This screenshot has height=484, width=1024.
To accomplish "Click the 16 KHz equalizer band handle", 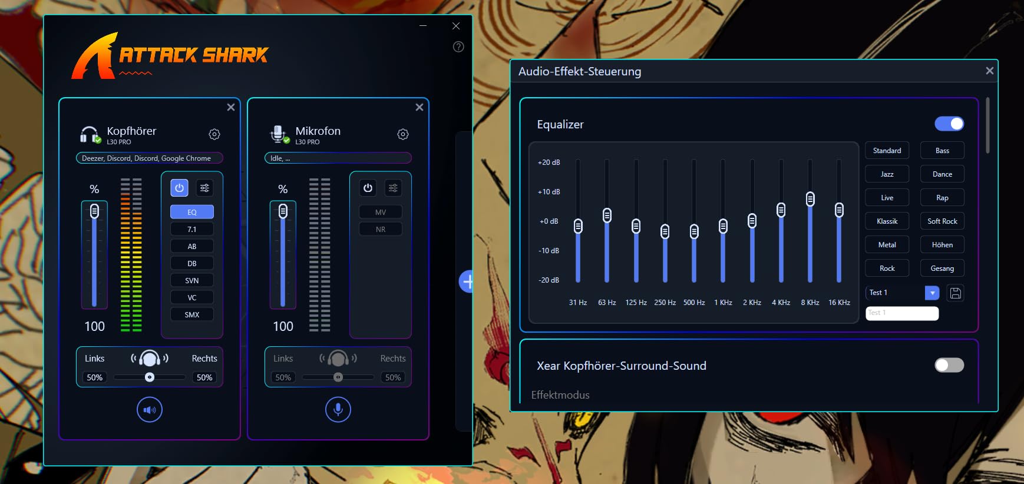I will [x=839, y=209].
